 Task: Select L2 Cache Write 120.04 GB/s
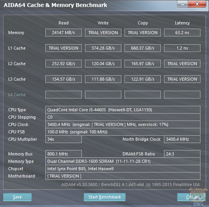[103, 64]
